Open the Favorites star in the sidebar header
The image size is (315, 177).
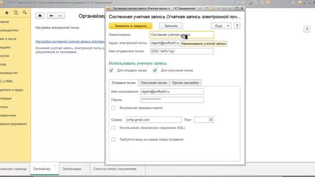pos(6,13)
